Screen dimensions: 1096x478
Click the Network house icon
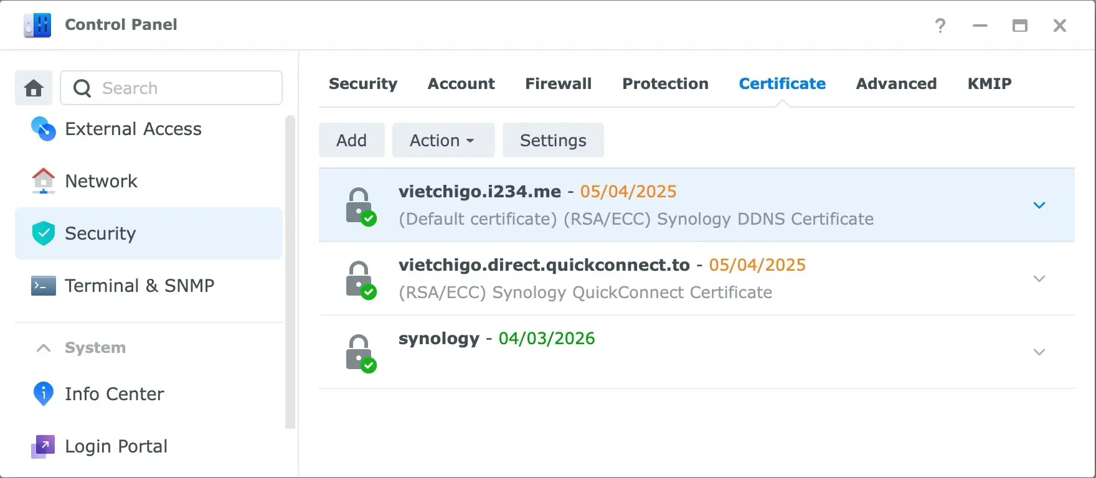pos(43,181)
